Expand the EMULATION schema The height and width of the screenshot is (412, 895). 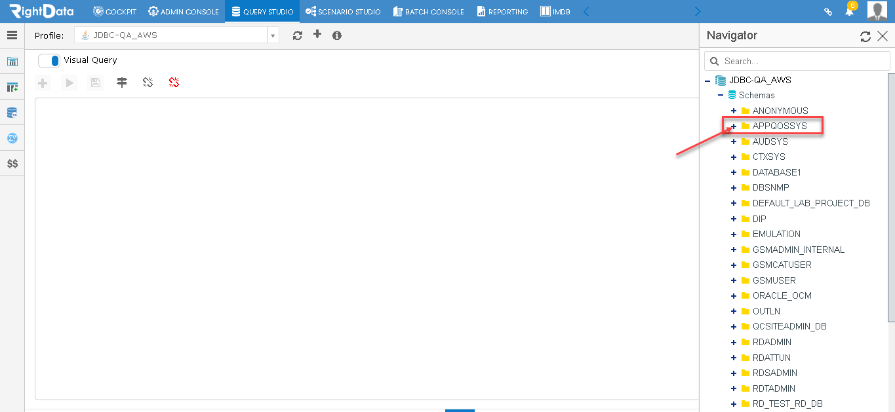point(734,234)
